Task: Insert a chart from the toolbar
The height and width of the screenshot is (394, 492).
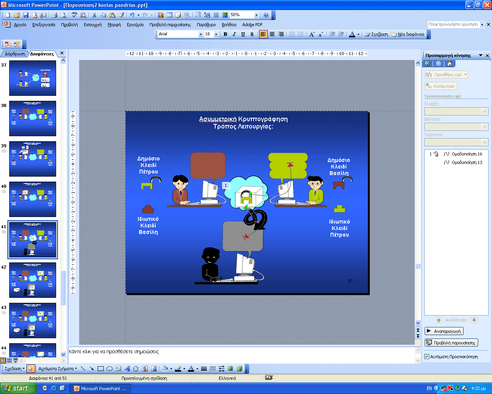Action: pos(161,15)
